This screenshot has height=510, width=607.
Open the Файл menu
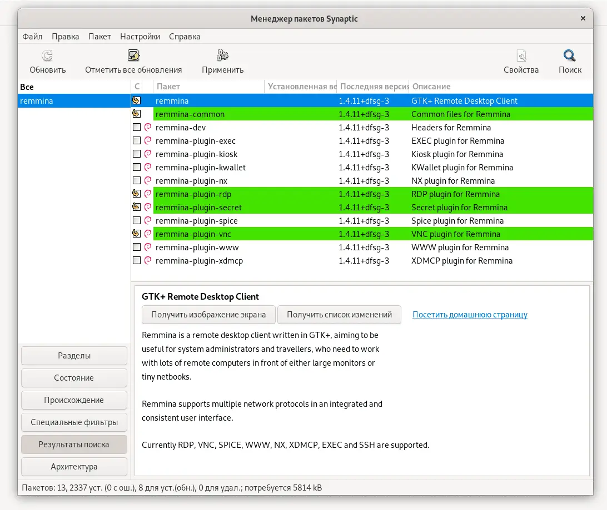click(32, 36)
